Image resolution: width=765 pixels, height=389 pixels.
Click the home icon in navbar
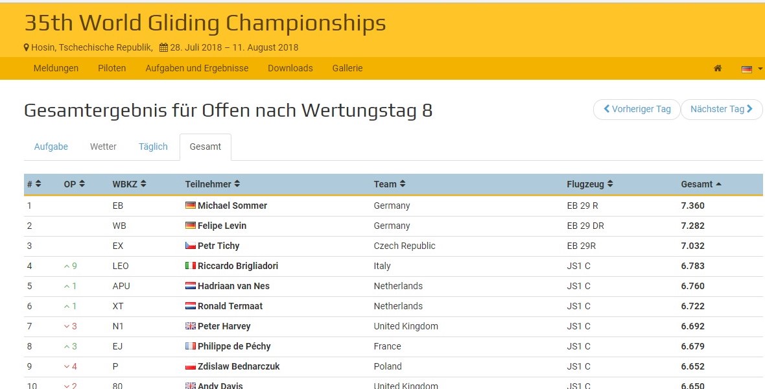click(x=718, y=68)
